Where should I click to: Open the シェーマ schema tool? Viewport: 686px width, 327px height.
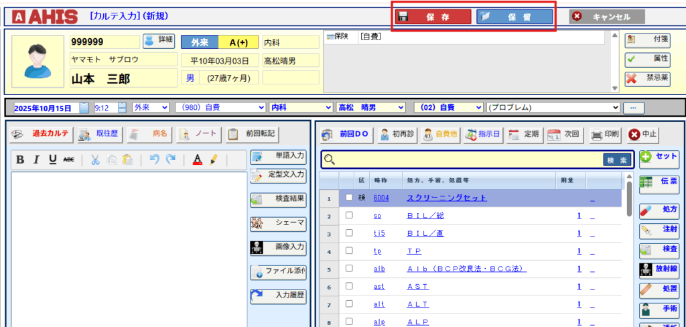click(x=278, y=222)
